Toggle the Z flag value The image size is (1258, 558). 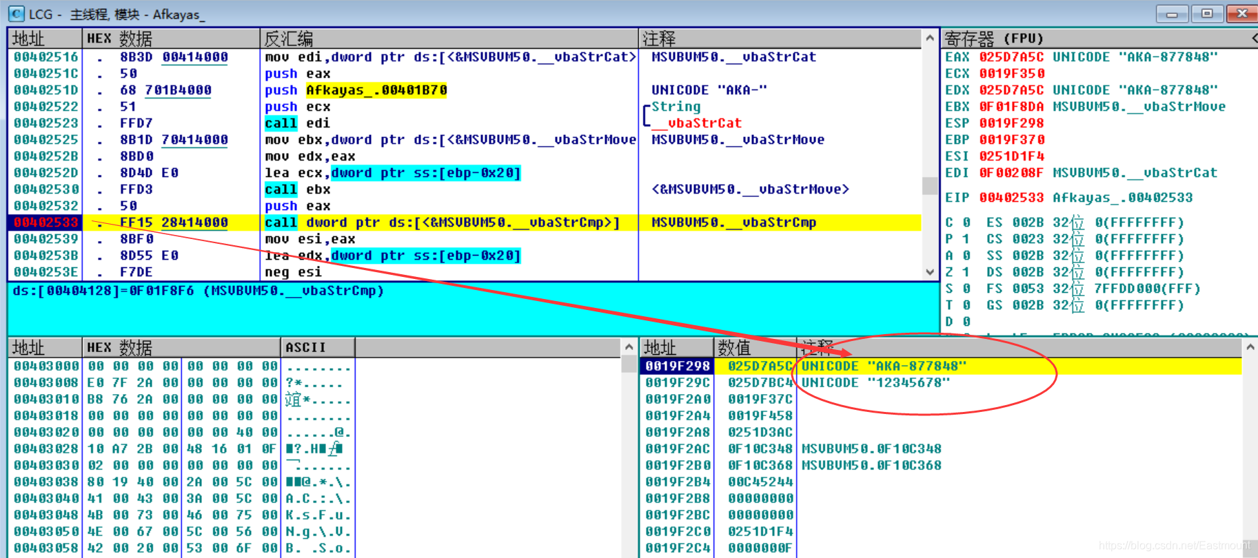(966, 272)
